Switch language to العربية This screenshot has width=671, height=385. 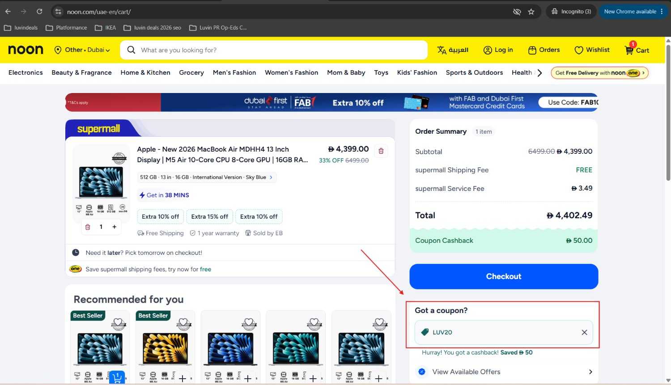pyautogui.click(x=453, y=50)
